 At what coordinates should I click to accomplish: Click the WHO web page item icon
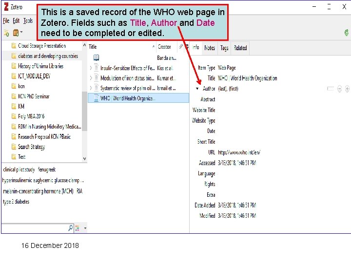96,98
